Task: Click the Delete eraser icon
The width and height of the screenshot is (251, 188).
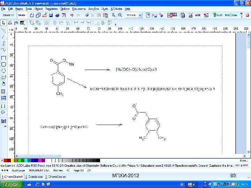Action: [87, 15]
